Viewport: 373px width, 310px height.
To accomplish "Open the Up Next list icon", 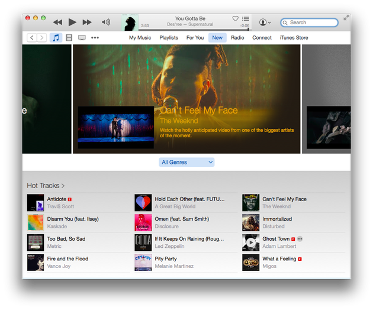I will point(246,18).
